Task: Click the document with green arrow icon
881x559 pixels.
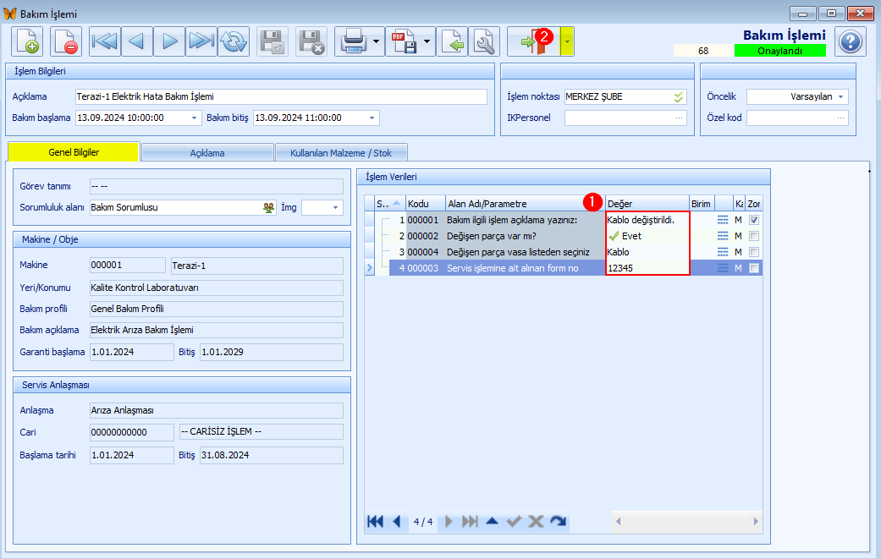Action: (x=452, y=41)
